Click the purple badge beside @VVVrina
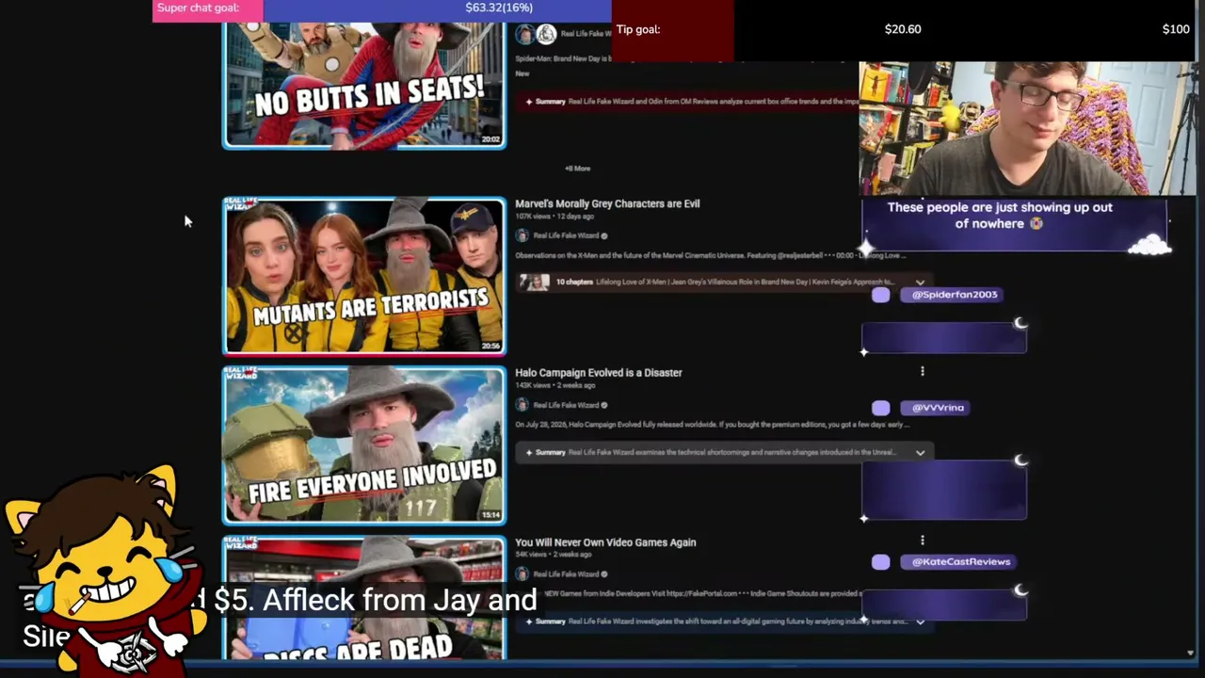The height and width of the screenshot is (678, 1205). (x=880, y=408)
